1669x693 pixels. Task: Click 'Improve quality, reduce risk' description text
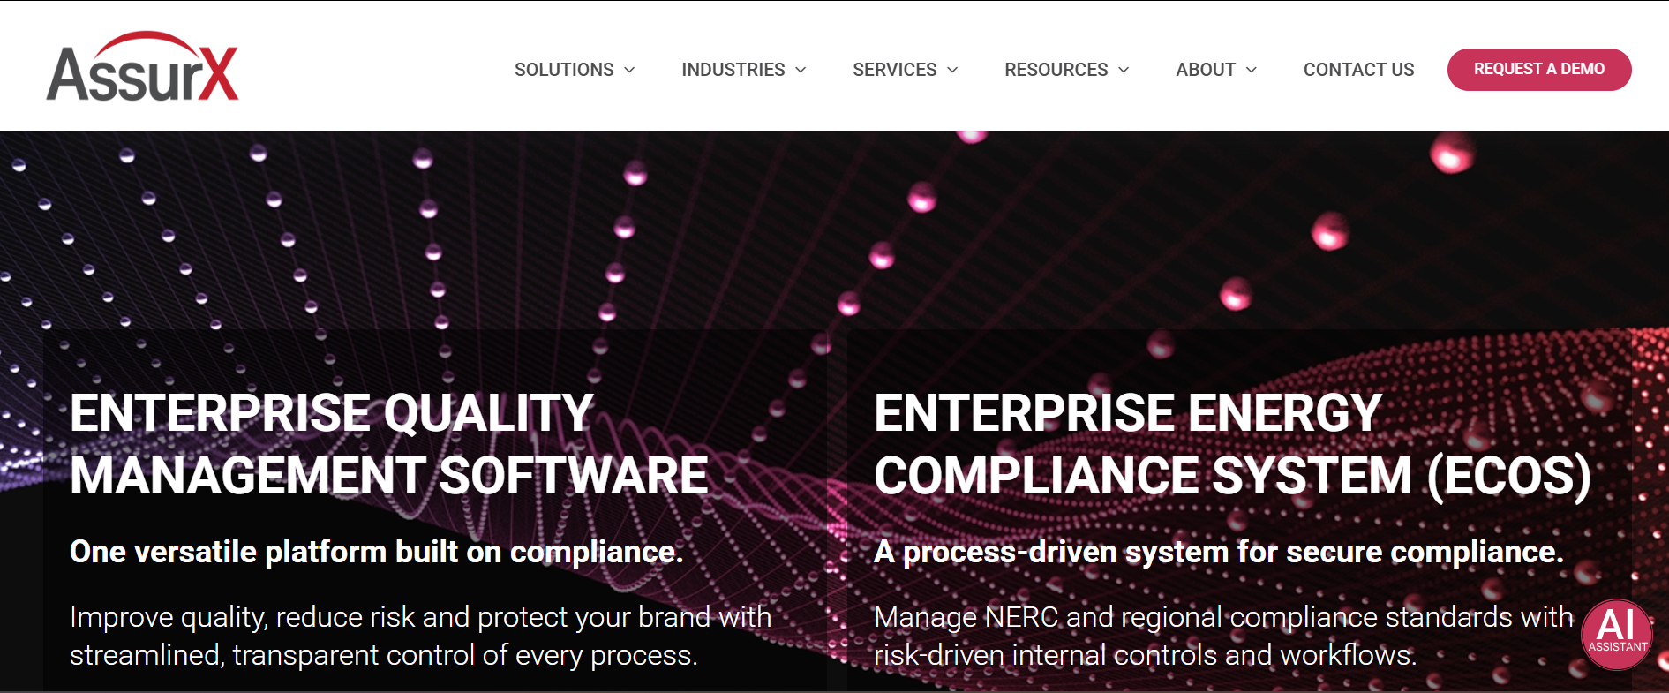tap(420, 636)
